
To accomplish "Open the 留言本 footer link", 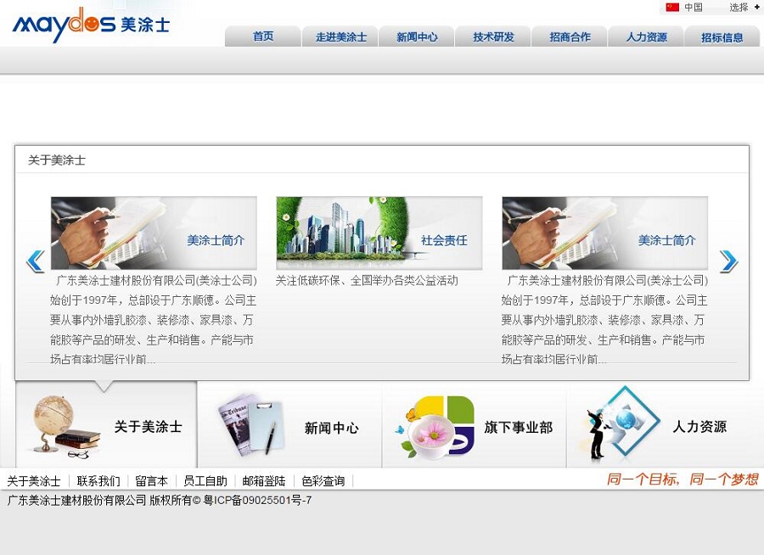I will click(152, 481).
